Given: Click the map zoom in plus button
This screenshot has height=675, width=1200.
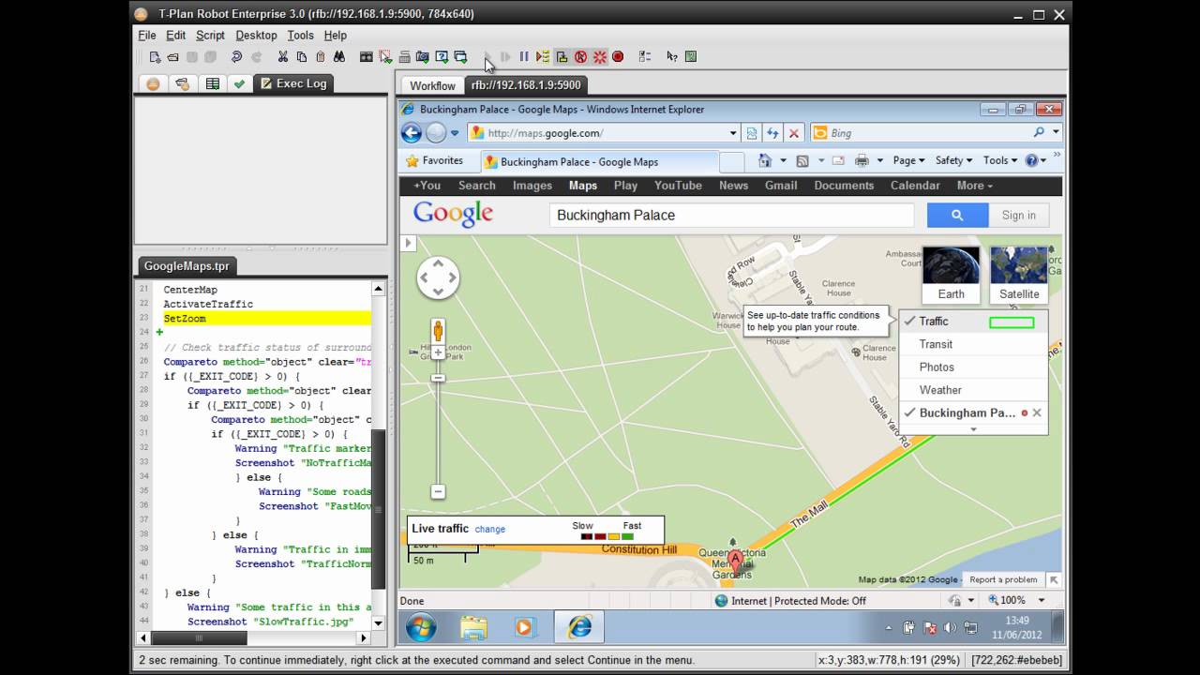Looking at the screenshot, I should pos(438,353).
